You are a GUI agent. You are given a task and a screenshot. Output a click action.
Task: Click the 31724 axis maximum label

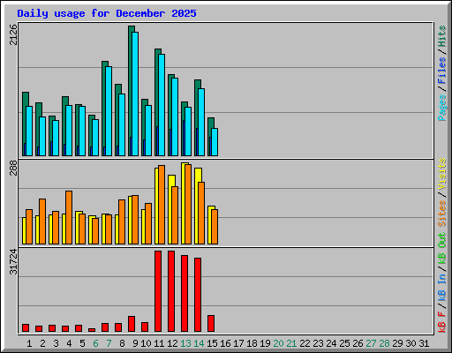tap(13, 262)
